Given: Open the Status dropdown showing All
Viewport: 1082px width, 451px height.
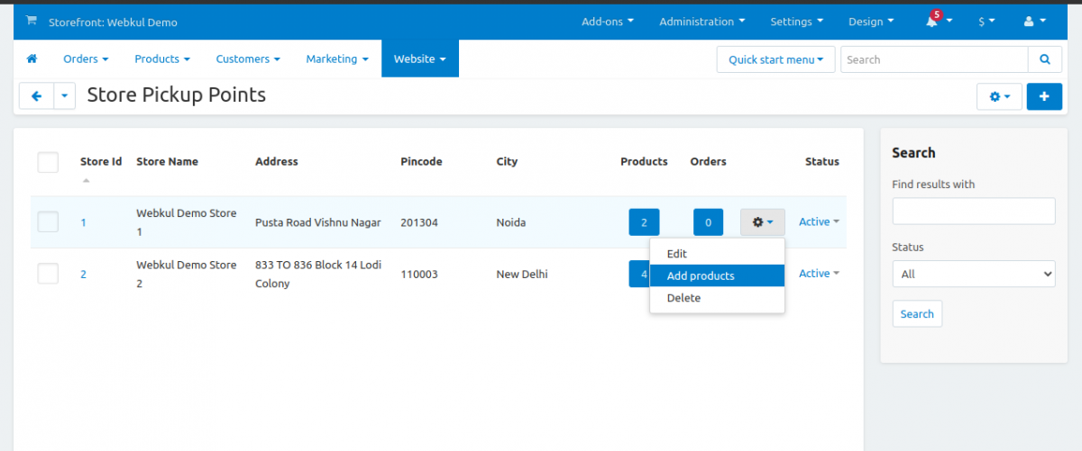Looking at the screenshot, I should point(973,274).
